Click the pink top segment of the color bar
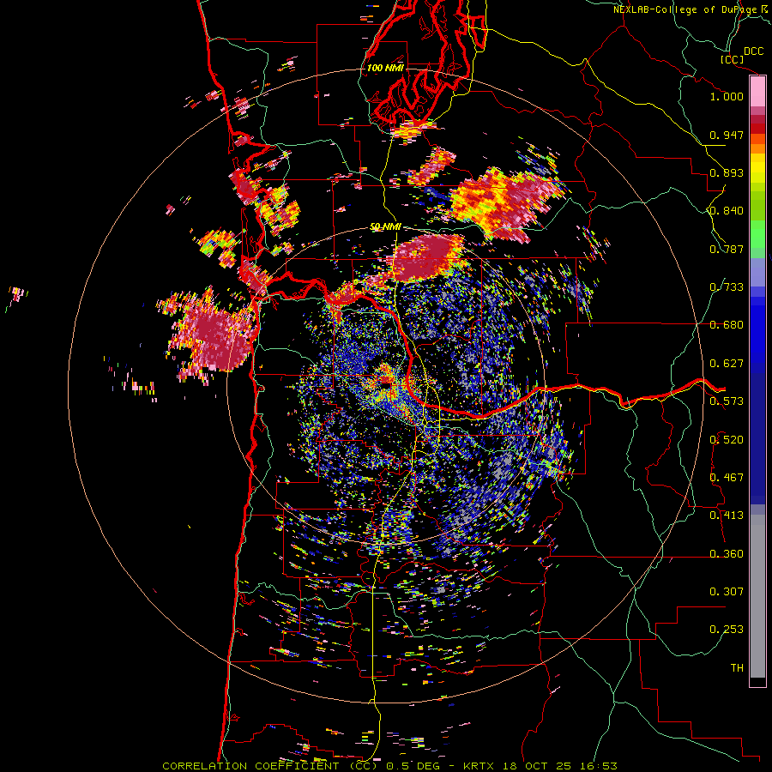Screen dimensions: 772x772 [x=757, y=91]
